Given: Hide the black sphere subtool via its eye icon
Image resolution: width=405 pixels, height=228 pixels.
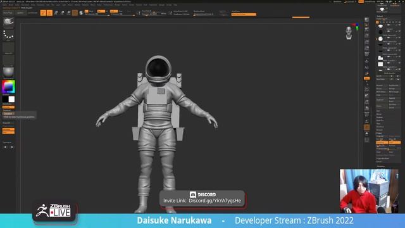Looking at the screenshot, I should (x=399, y=31).
